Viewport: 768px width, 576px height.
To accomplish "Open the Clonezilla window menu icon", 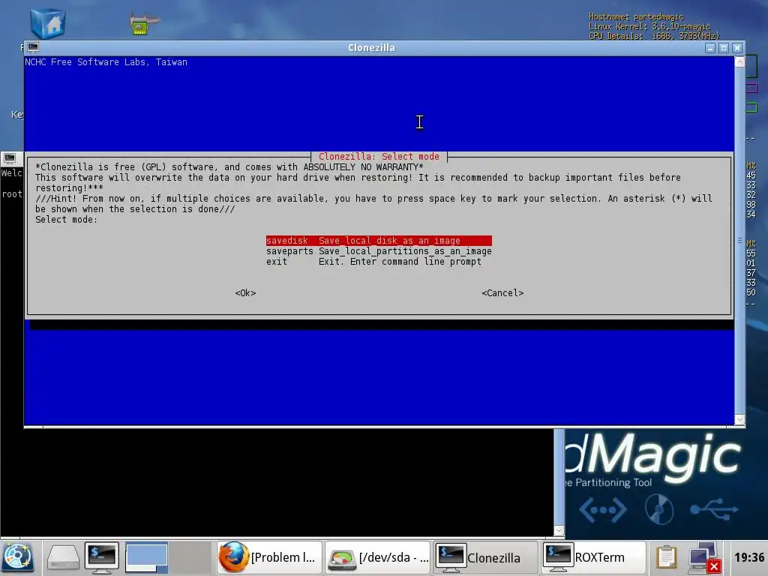I will [x=33, y=47].
